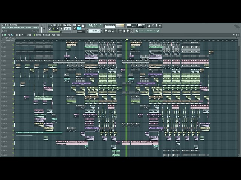Open the TOOLS menu
The width and height of the screenshot is (241, 180).
tap(35, 28)
